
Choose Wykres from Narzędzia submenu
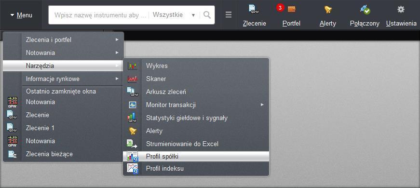(196, 66)
